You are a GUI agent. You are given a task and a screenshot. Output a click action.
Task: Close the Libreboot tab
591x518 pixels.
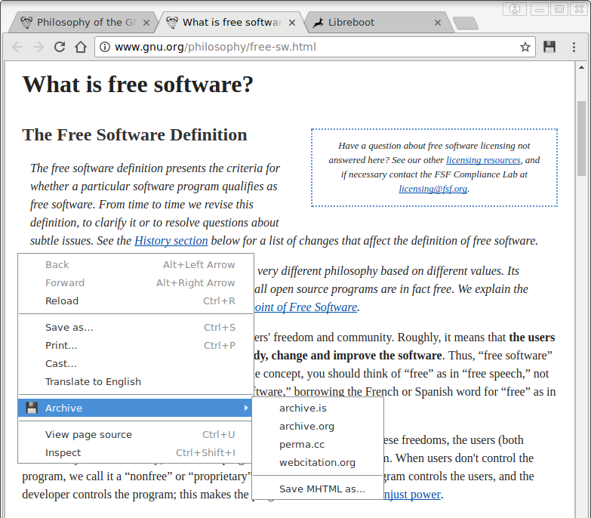click(x=438, y=23)
